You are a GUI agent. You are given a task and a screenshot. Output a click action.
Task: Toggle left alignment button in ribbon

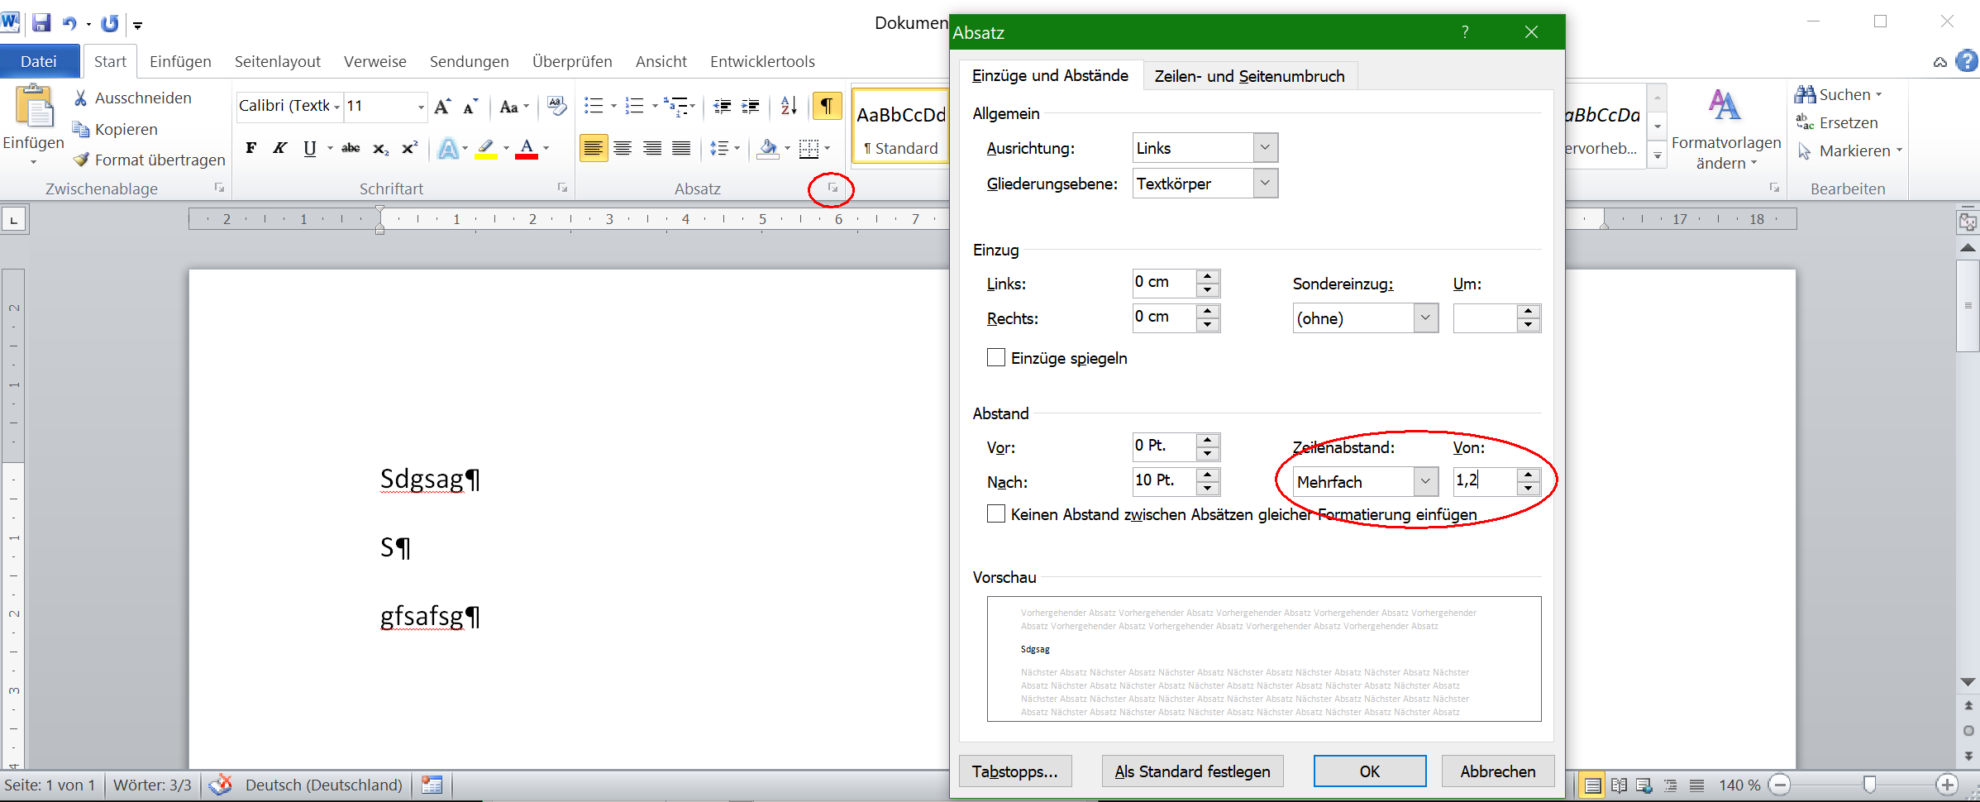pyautogui.click(x=593, y=148)
